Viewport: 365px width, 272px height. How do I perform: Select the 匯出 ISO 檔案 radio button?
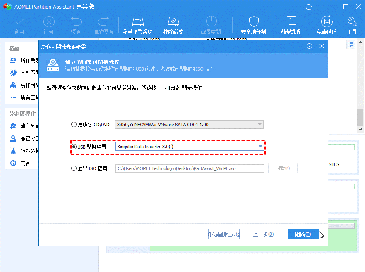coord(74,168)
